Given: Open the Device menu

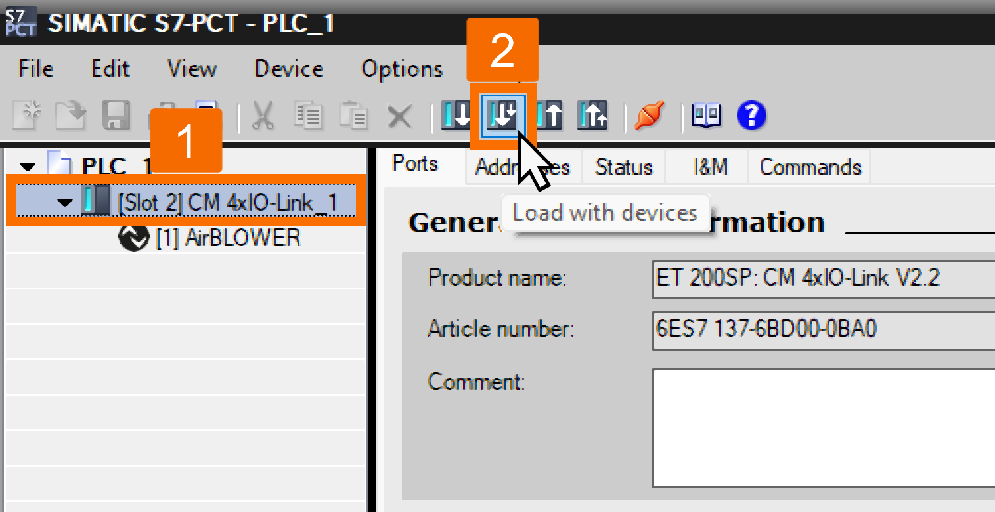Looking at the screenshot, I should coord(289,68).
